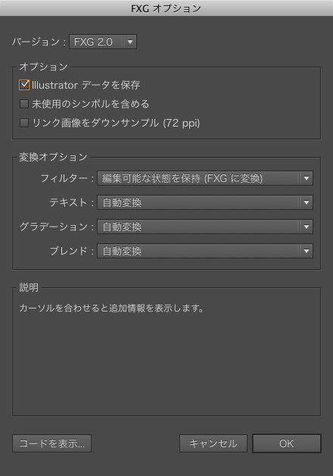Image resolution: width=333 pixels, height=476 pixels.
Task: Click the キャンセル button
Action: 213,443
